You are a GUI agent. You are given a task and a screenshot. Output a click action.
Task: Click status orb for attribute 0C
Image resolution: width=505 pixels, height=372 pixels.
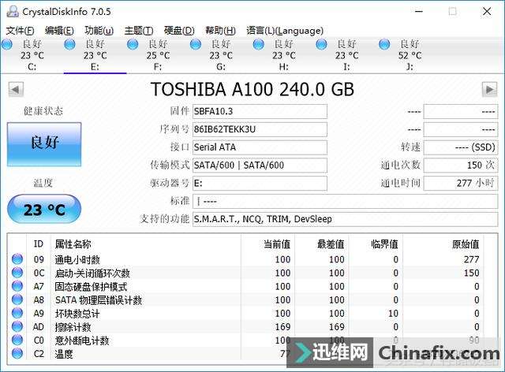click(x=17, y=273)
